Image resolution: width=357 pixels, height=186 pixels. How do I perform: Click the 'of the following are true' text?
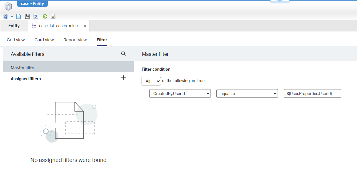[x=183, y=81]
